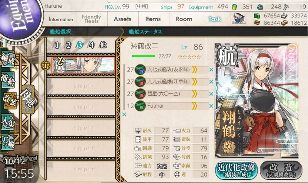Unequip Fulmar using its X button

211,106
